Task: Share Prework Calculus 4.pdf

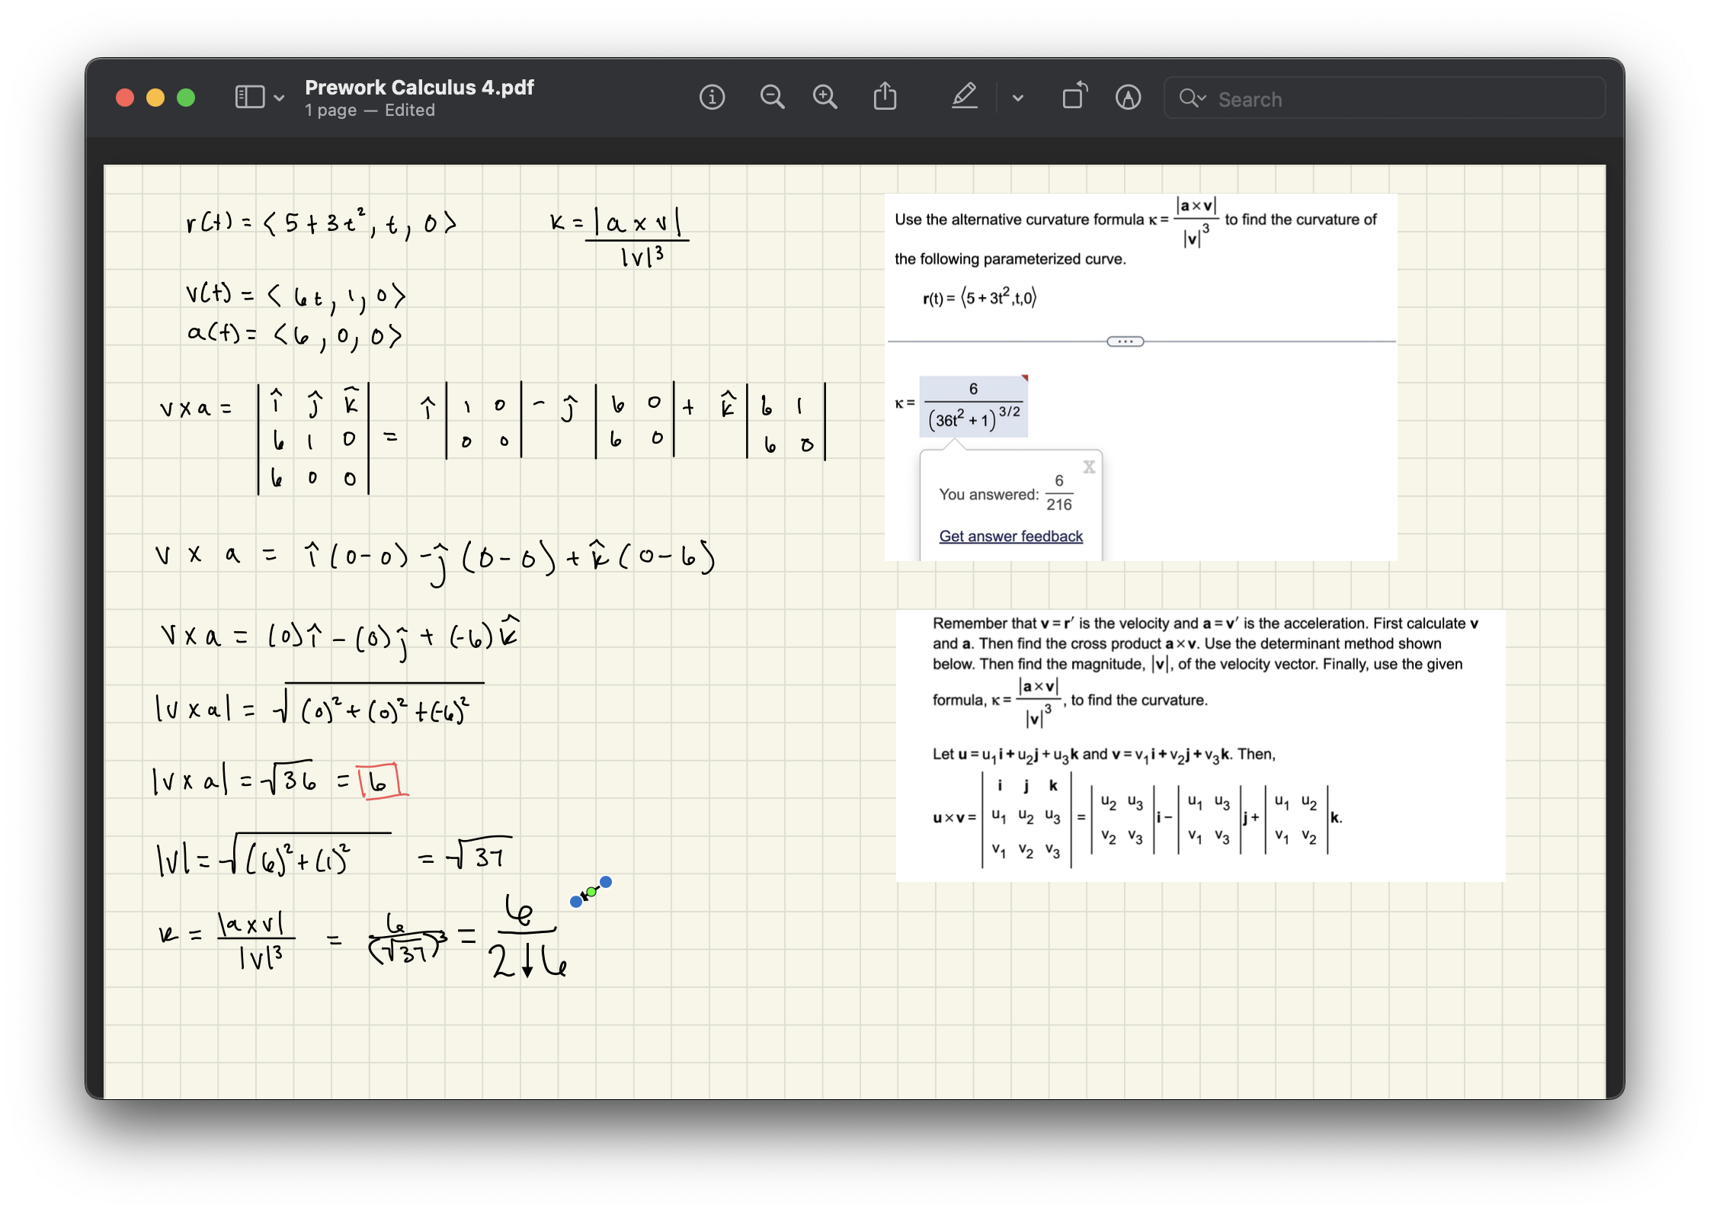Action: coord(885,98)
